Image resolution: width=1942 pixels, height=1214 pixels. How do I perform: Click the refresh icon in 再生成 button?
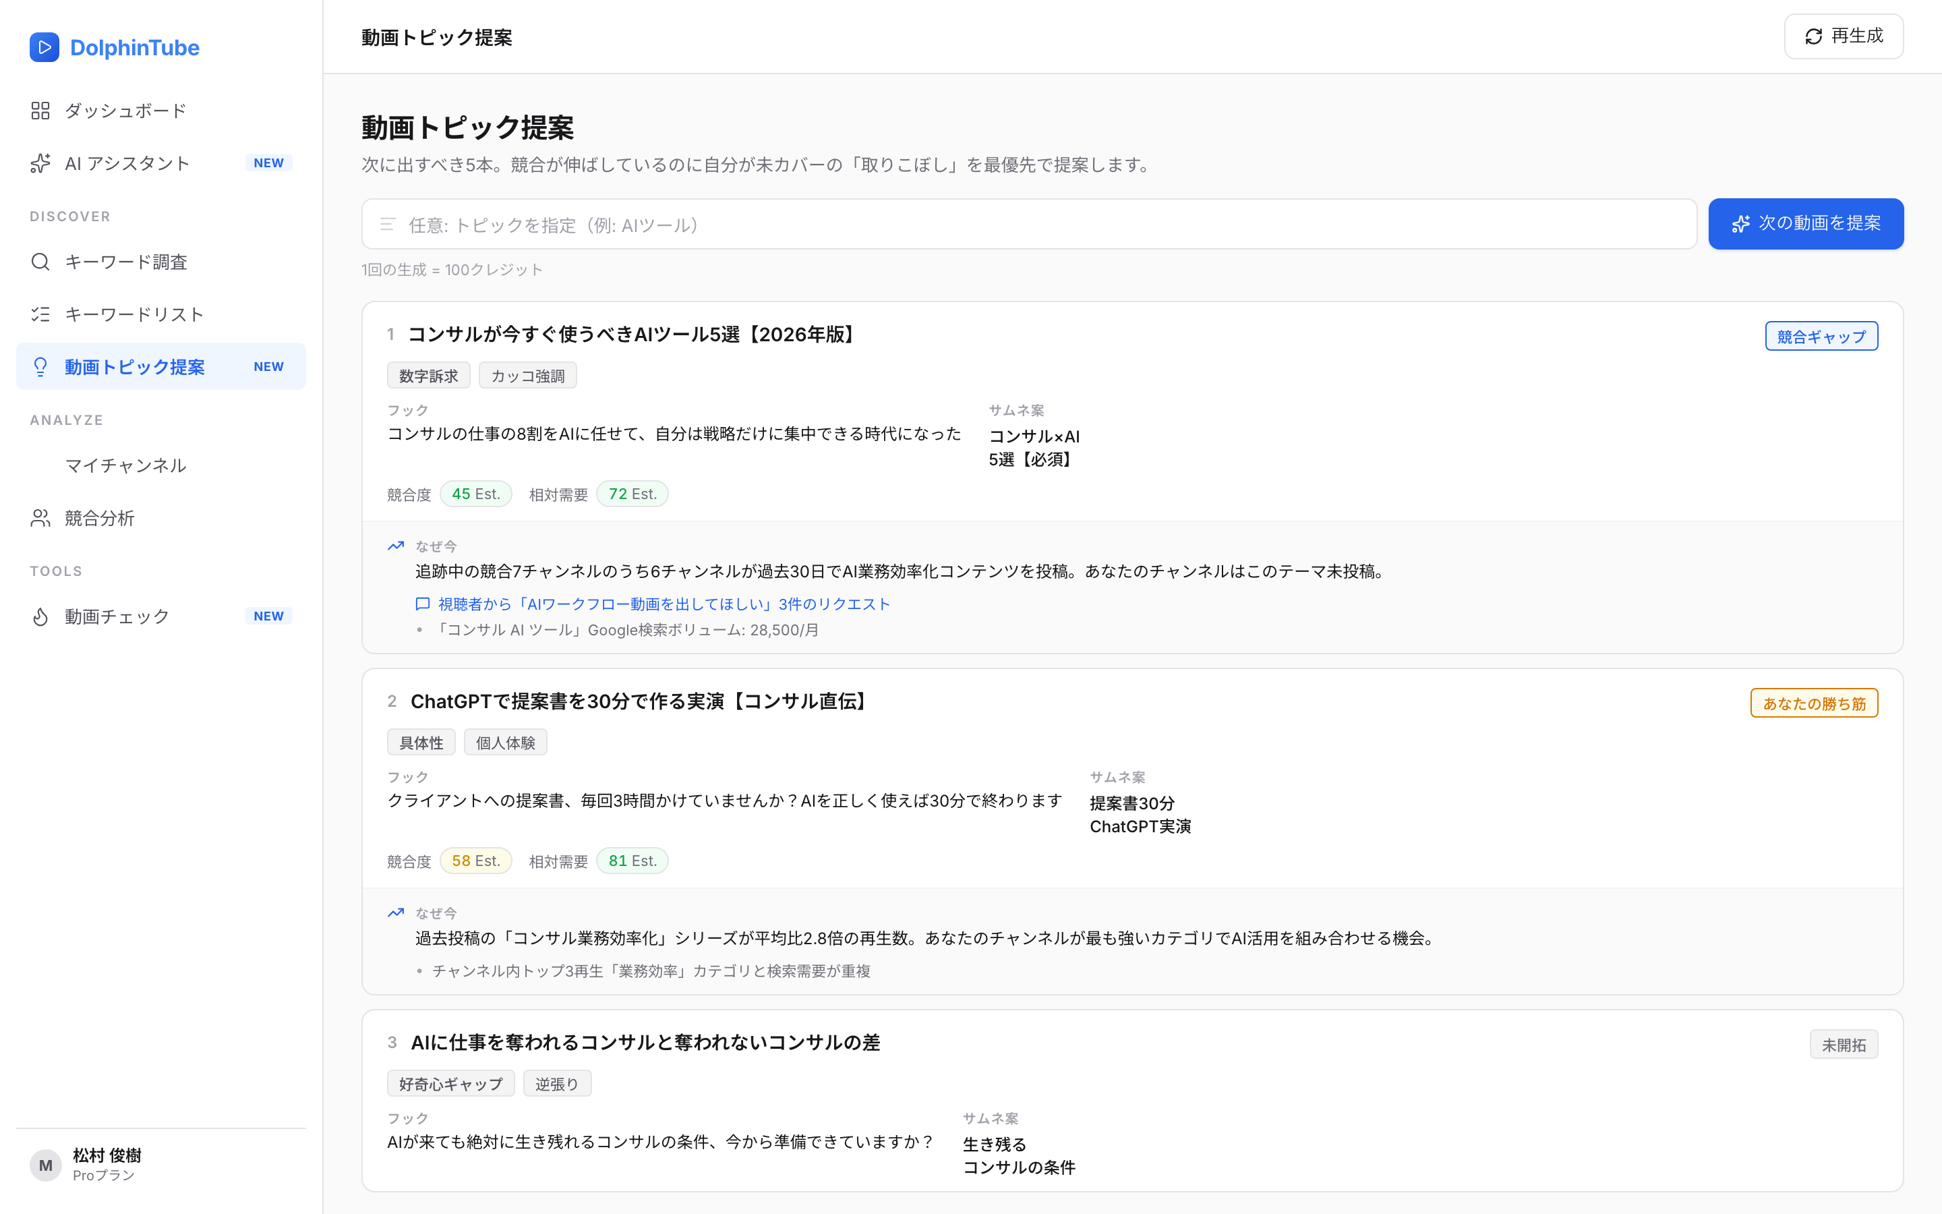1814,36
